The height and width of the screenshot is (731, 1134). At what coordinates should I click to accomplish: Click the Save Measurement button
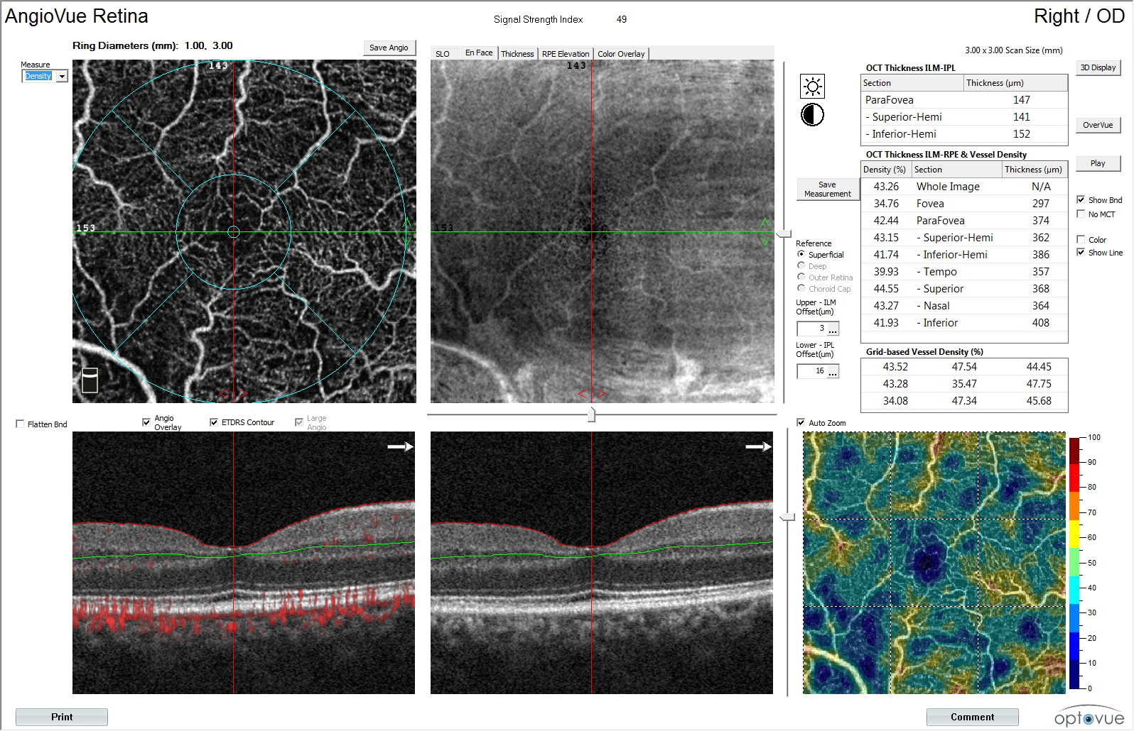tap(828, 189)
